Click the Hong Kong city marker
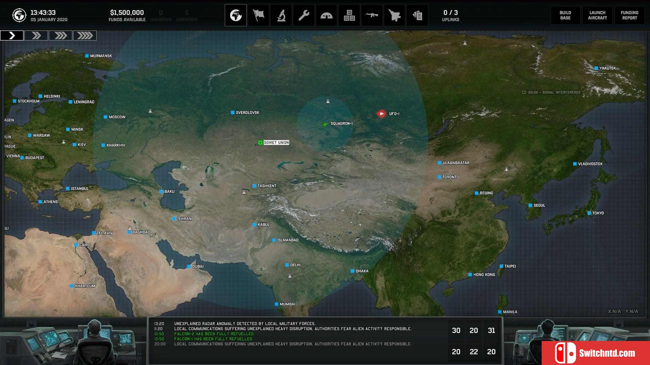This screenshot has height=365, width=650. [470, 275]
